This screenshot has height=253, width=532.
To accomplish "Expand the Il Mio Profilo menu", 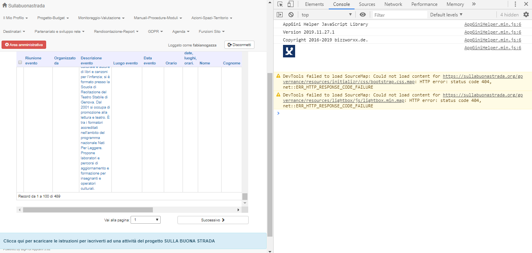I will pos(15,18).
